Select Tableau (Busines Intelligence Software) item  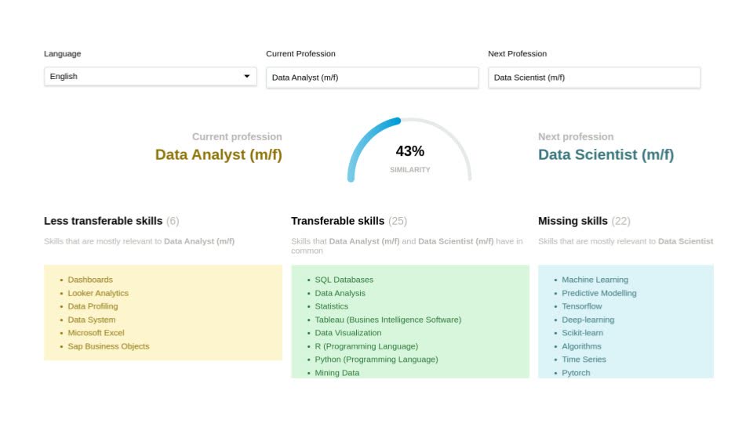coord(388,320)
